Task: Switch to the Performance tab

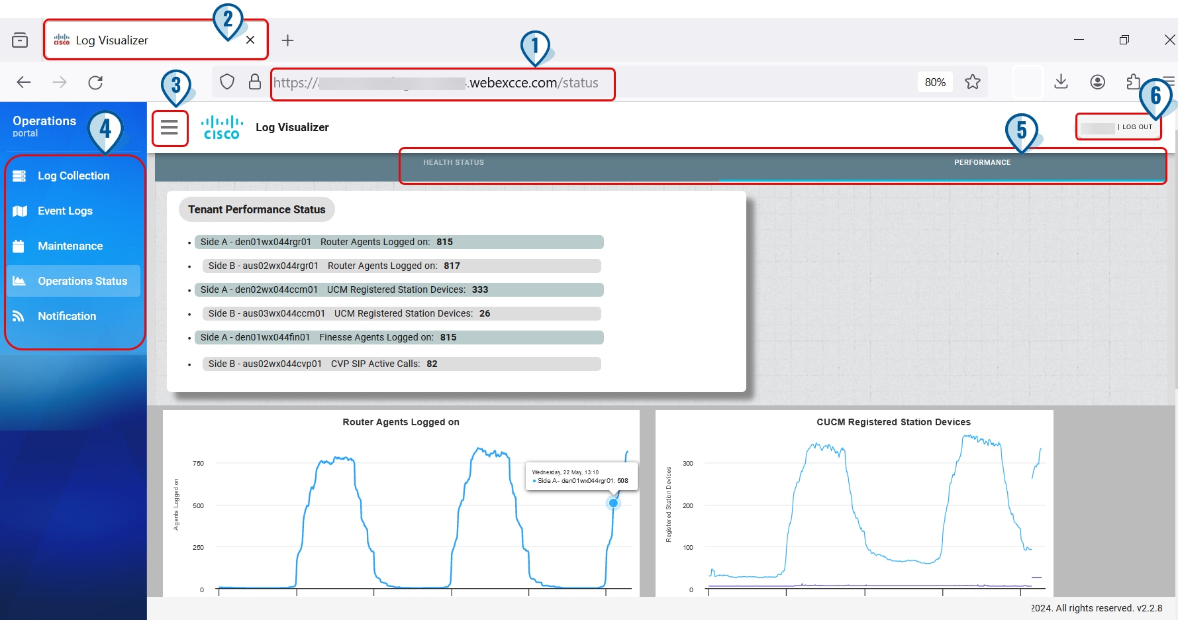Action: click(982, 162)
